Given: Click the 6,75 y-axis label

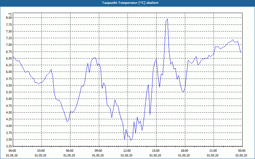Looking at the screenshot, I should tap(9, 52).
